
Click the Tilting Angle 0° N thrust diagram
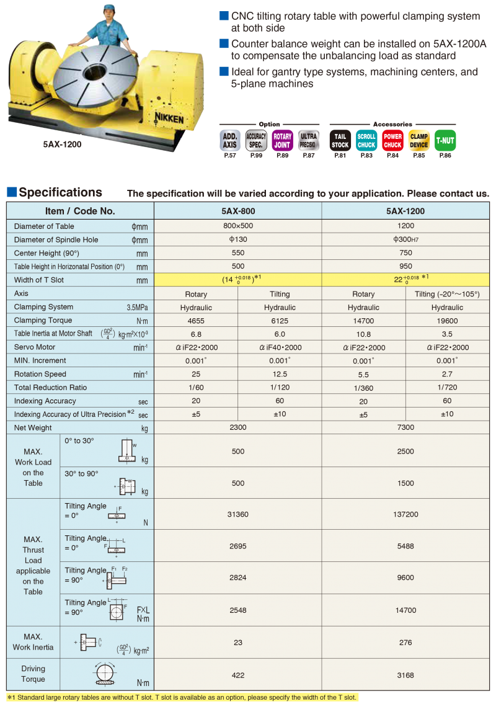117,515
